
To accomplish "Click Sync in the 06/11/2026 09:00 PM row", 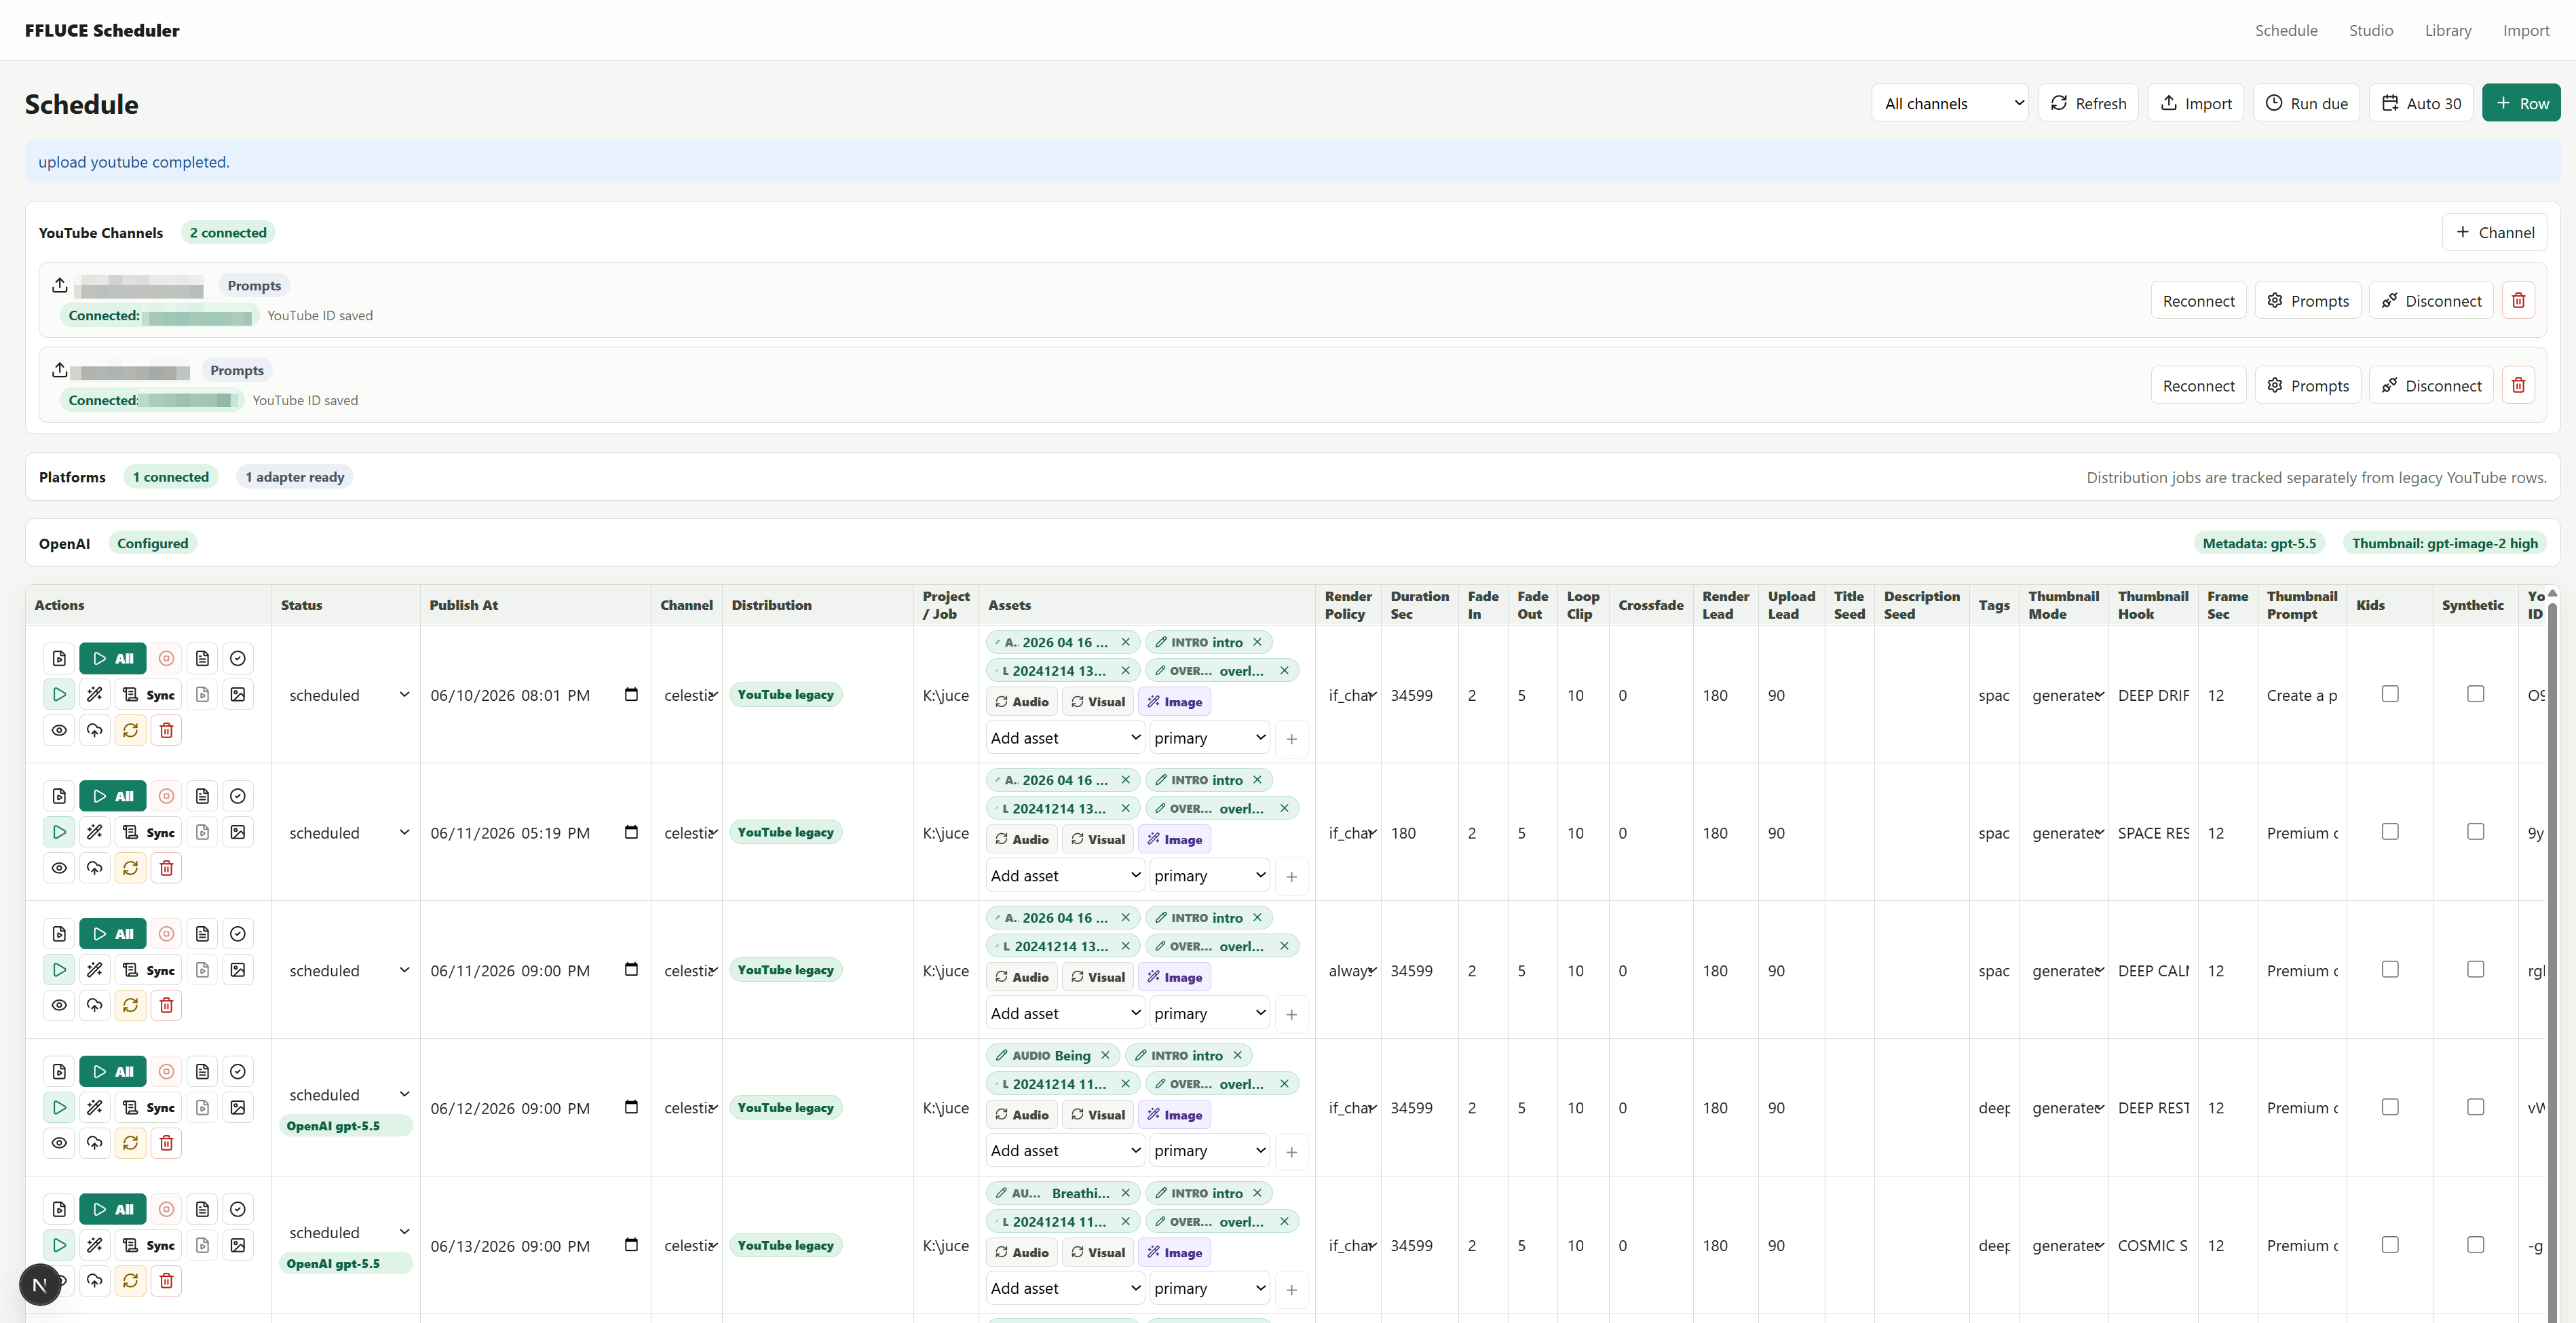I will (148, 970).
